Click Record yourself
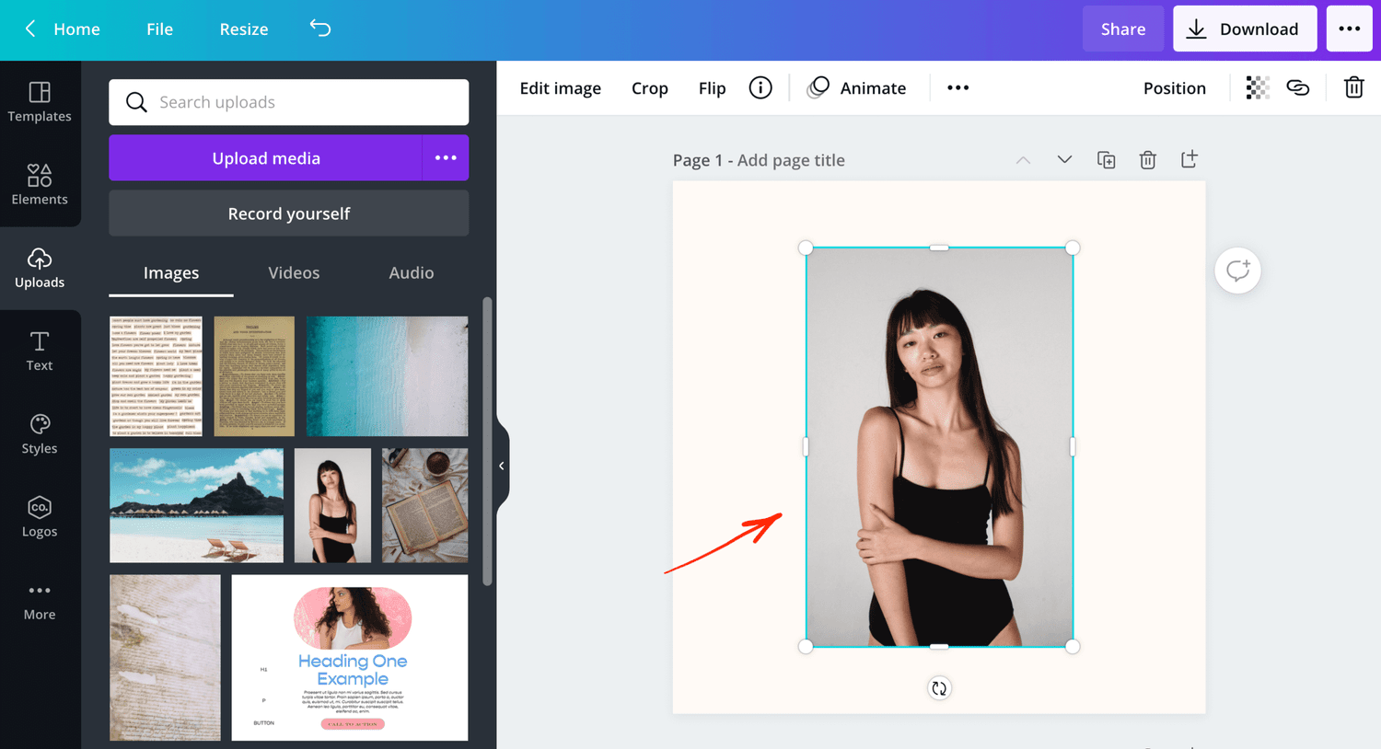 [288, 213]
